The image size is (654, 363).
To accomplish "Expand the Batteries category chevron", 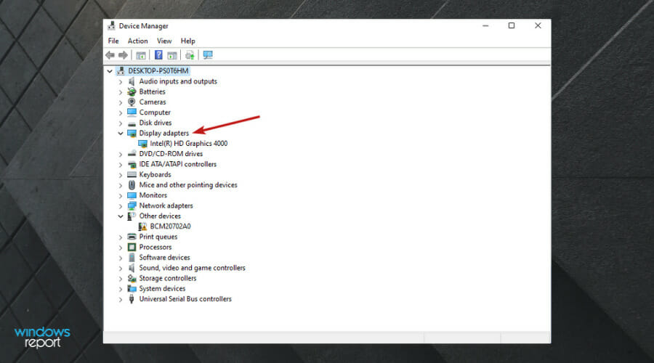I will click(121, 92).
